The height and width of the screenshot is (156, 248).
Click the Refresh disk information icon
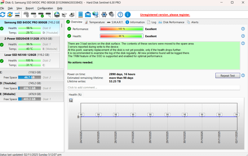3,15
